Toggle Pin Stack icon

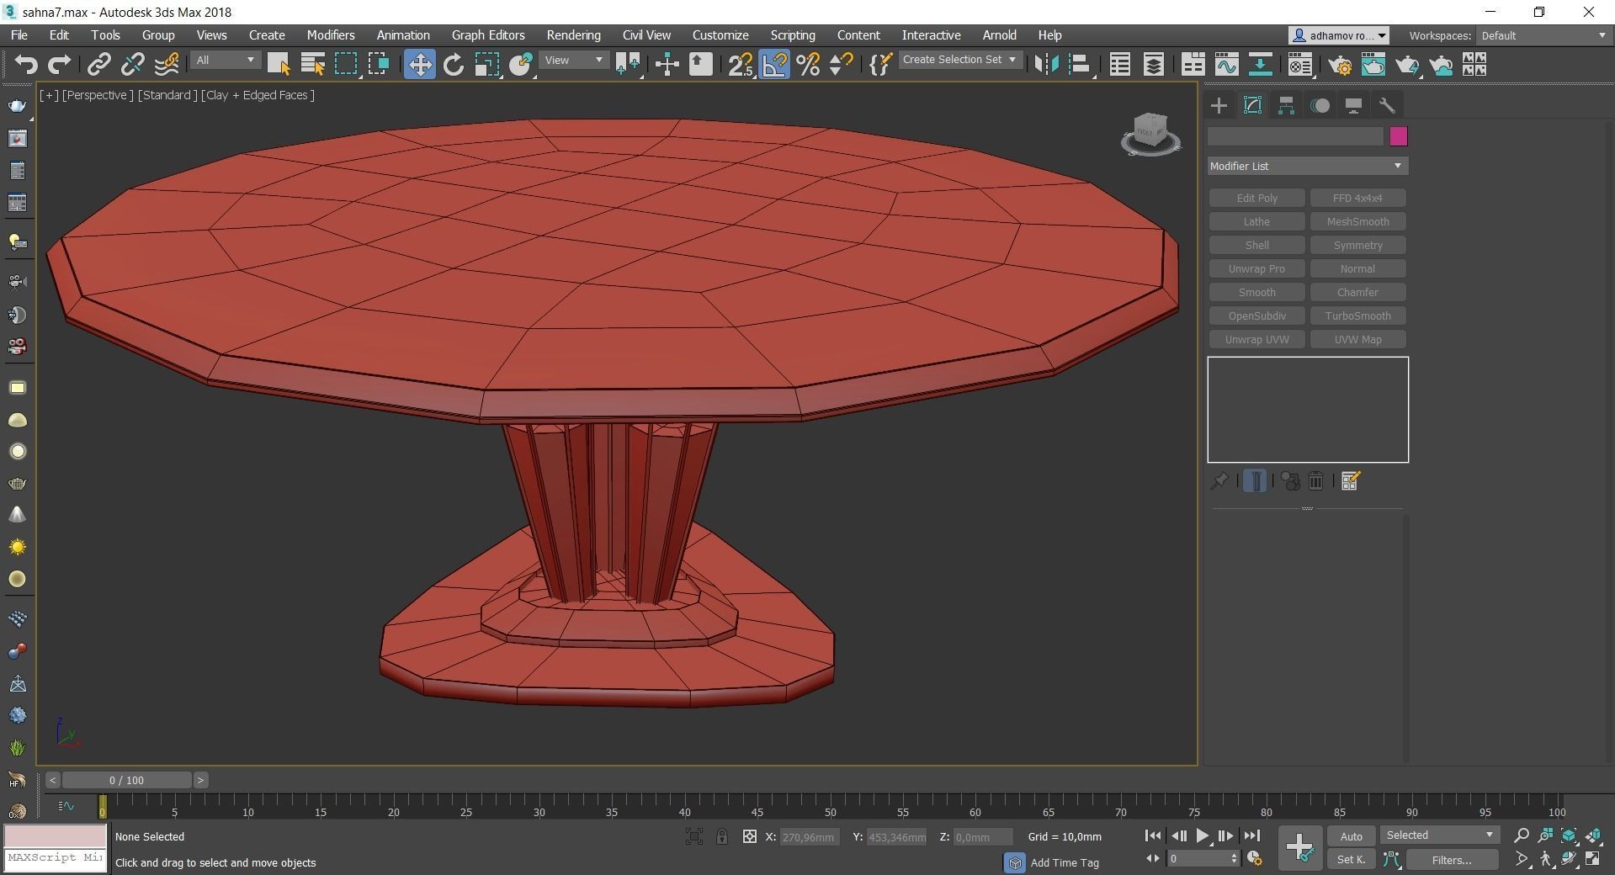pyautogui.click(x=1219, y=481)
